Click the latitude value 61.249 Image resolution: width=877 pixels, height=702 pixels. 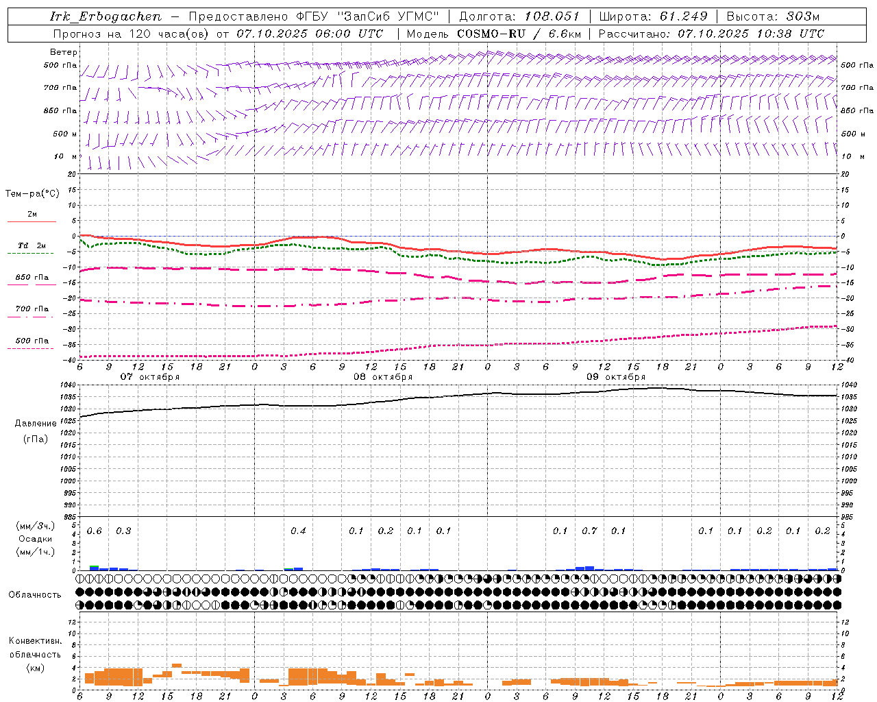click(684, 16)
